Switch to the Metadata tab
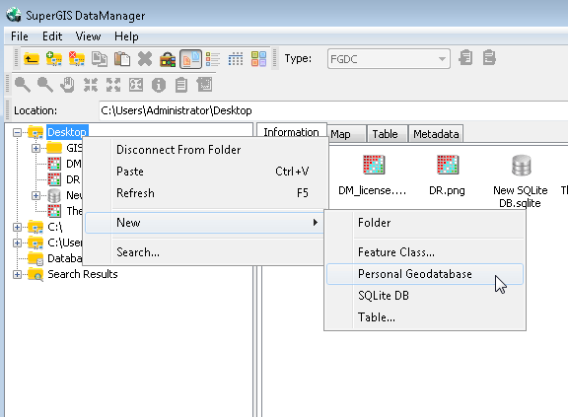 coord(436,134)
